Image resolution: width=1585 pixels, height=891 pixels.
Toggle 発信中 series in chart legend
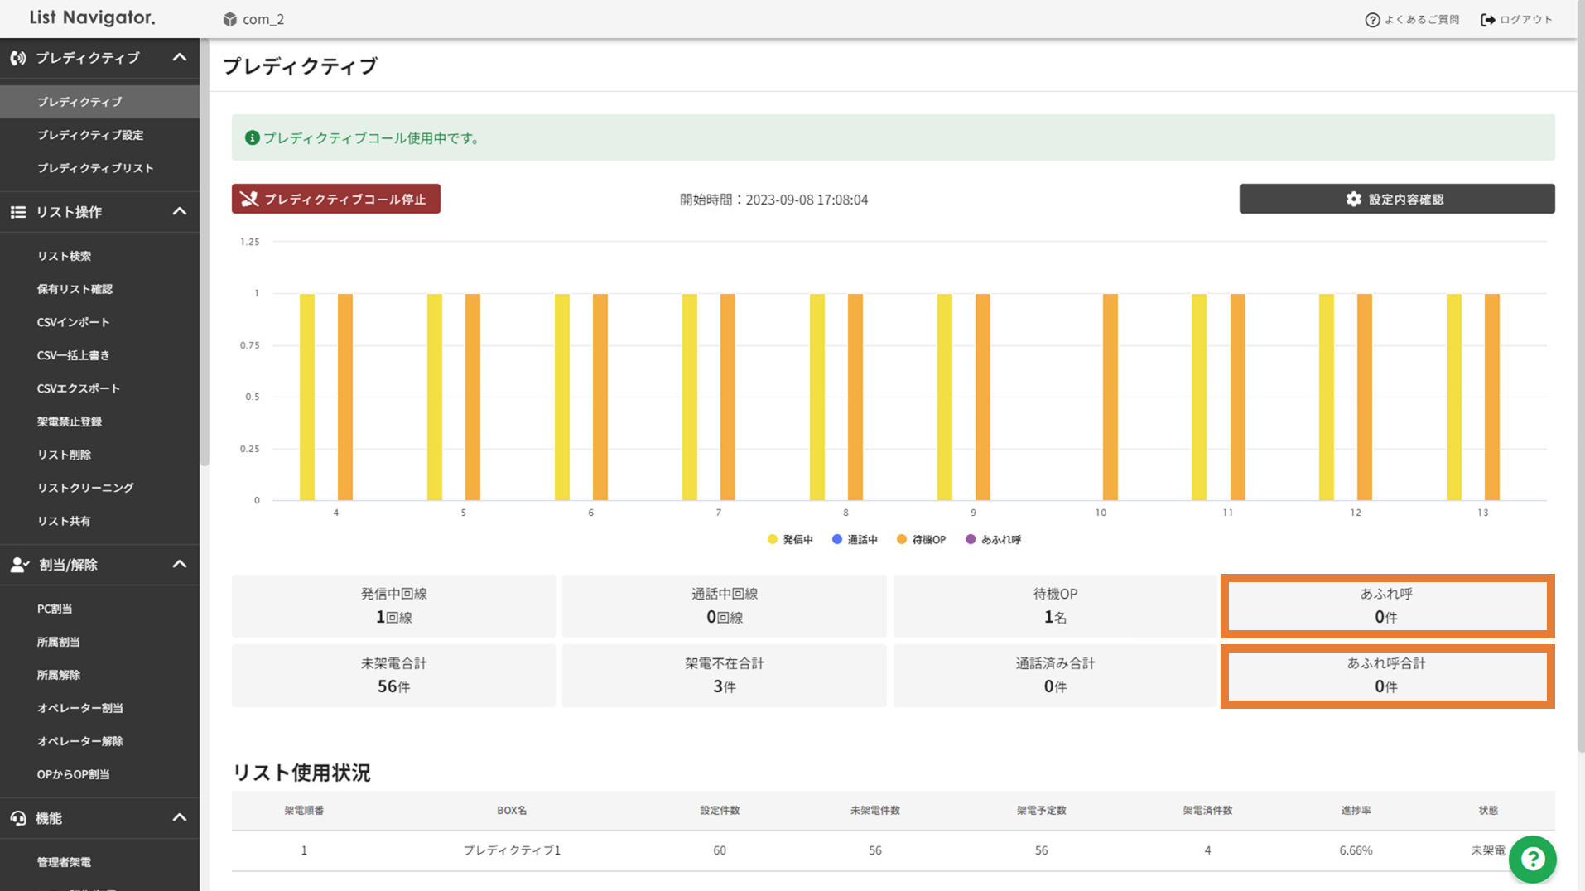[x=790, y=540]
